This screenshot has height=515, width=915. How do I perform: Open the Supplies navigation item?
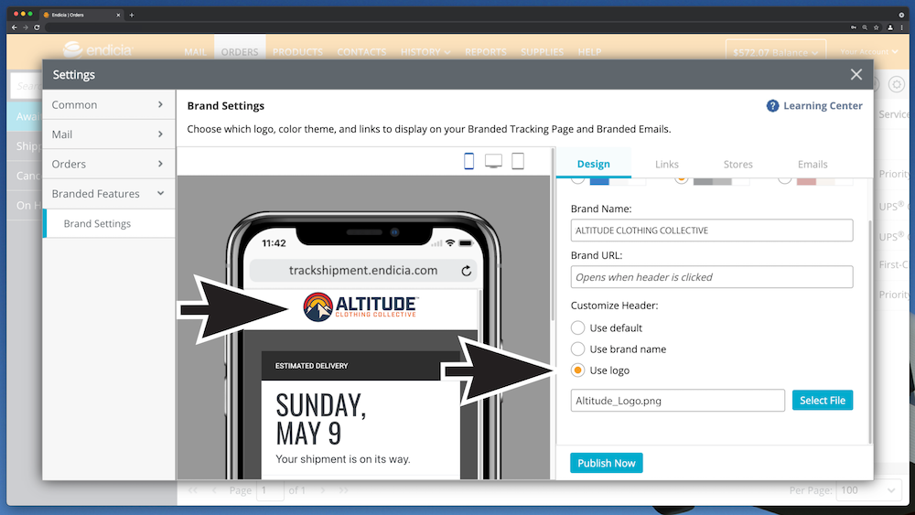(542, 52)
